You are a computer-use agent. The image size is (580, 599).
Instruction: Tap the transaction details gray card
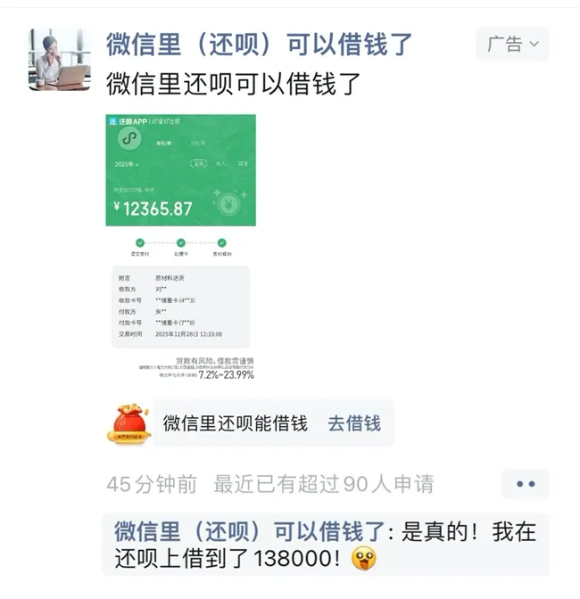(x=180, y=307)
